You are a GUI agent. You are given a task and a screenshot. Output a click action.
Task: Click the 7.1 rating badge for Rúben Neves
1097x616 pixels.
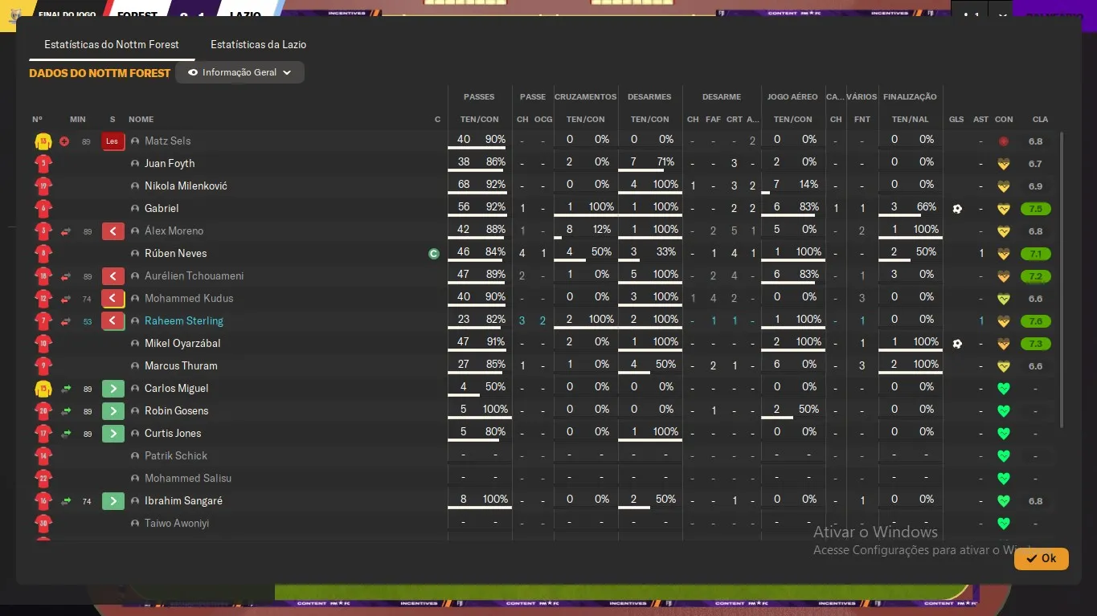1035,254
